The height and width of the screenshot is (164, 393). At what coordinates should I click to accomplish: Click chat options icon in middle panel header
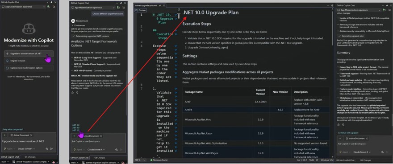click(124, 8)
